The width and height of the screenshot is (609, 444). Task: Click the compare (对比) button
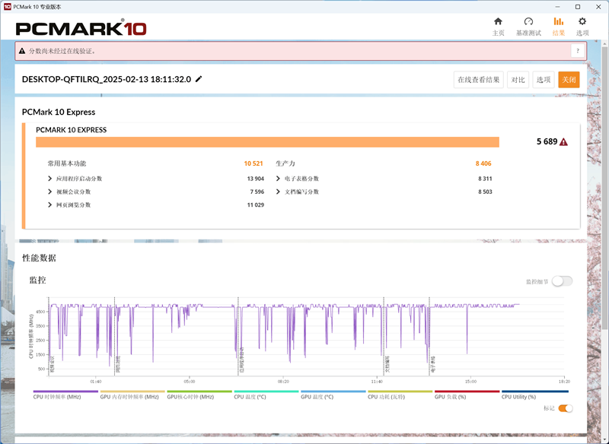pyautogui.click(x=518, y=80)
